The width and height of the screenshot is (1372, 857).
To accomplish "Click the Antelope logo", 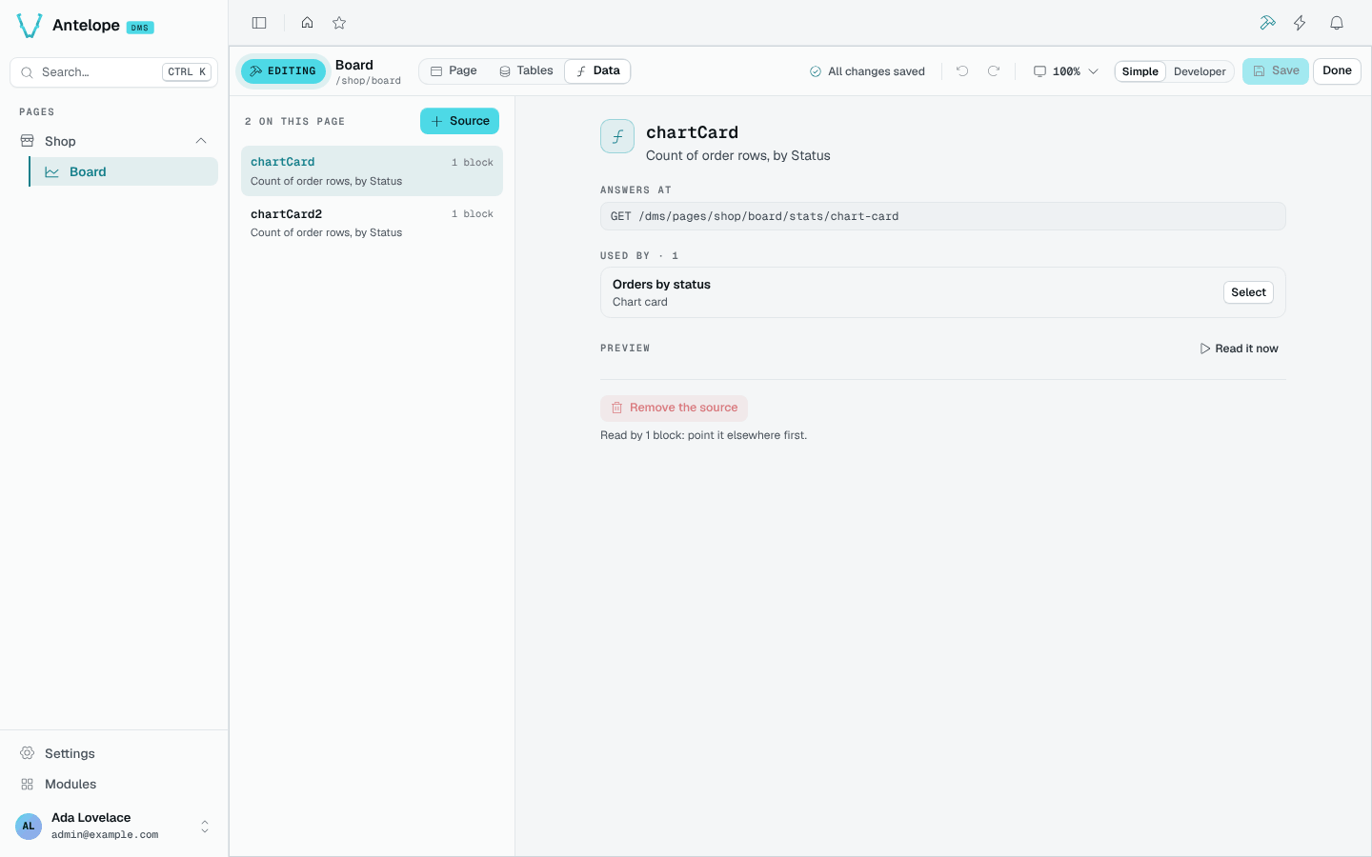I will coord(30,26).
